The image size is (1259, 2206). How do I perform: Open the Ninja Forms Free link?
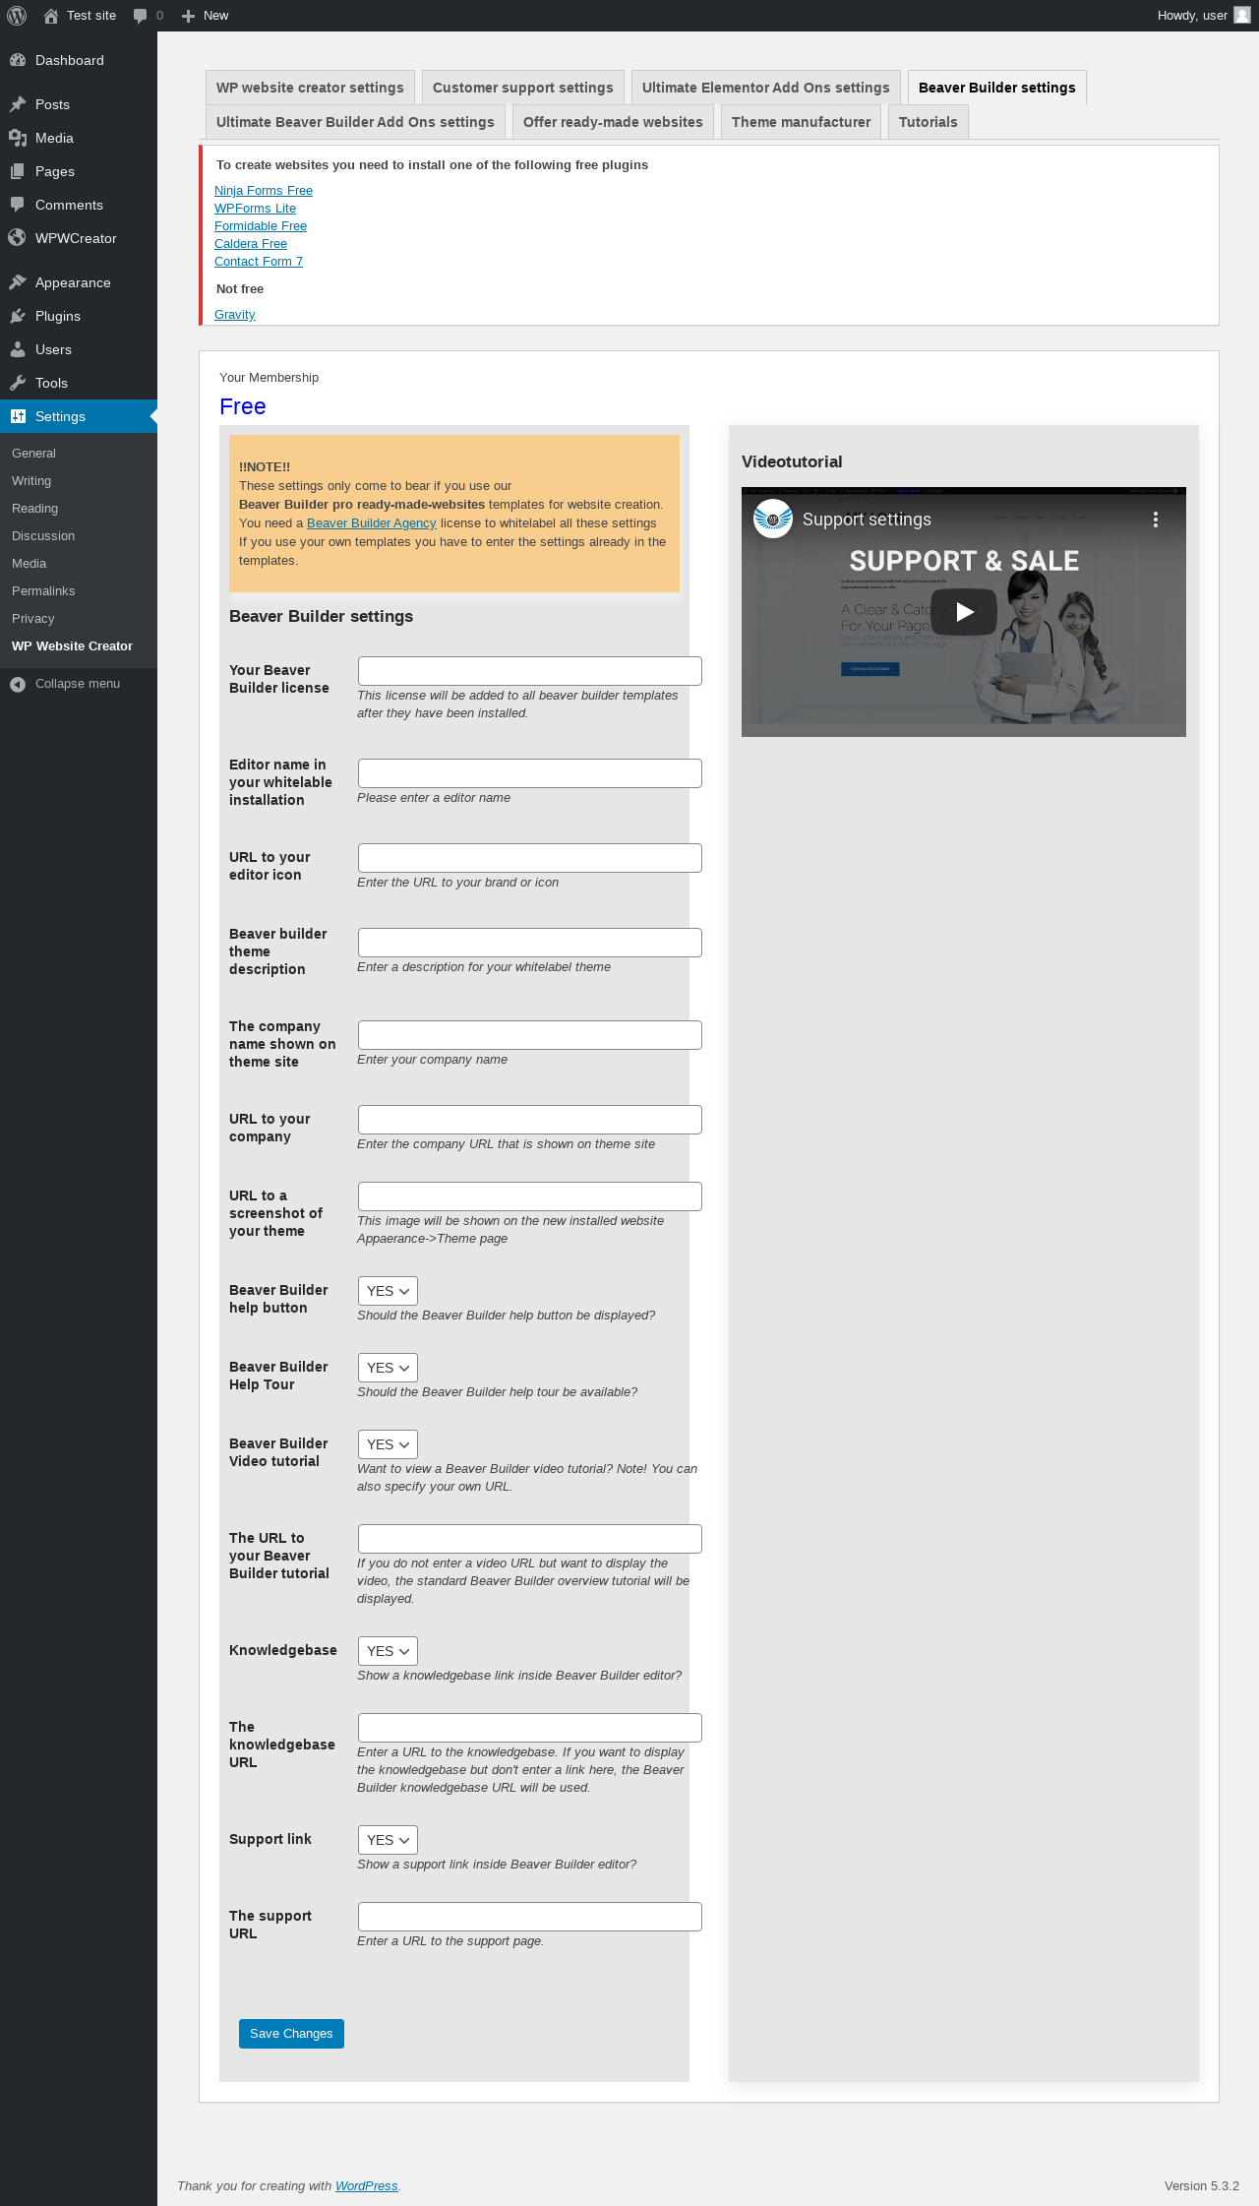pos(264,191)
